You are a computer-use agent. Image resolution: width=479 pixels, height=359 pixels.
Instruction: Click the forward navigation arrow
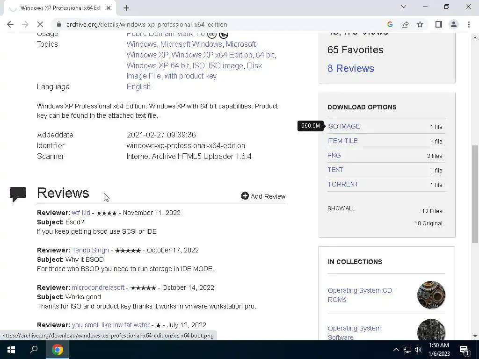(25, 24)
